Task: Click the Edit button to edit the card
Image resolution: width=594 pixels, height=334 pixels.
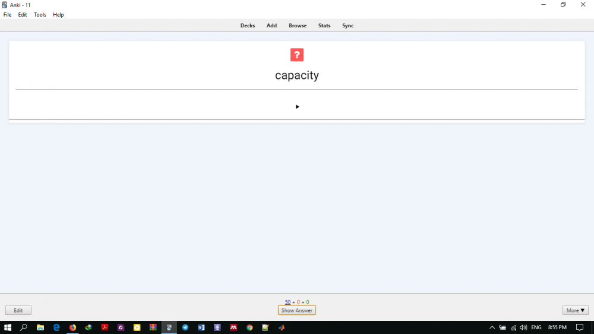Action: 18,310
